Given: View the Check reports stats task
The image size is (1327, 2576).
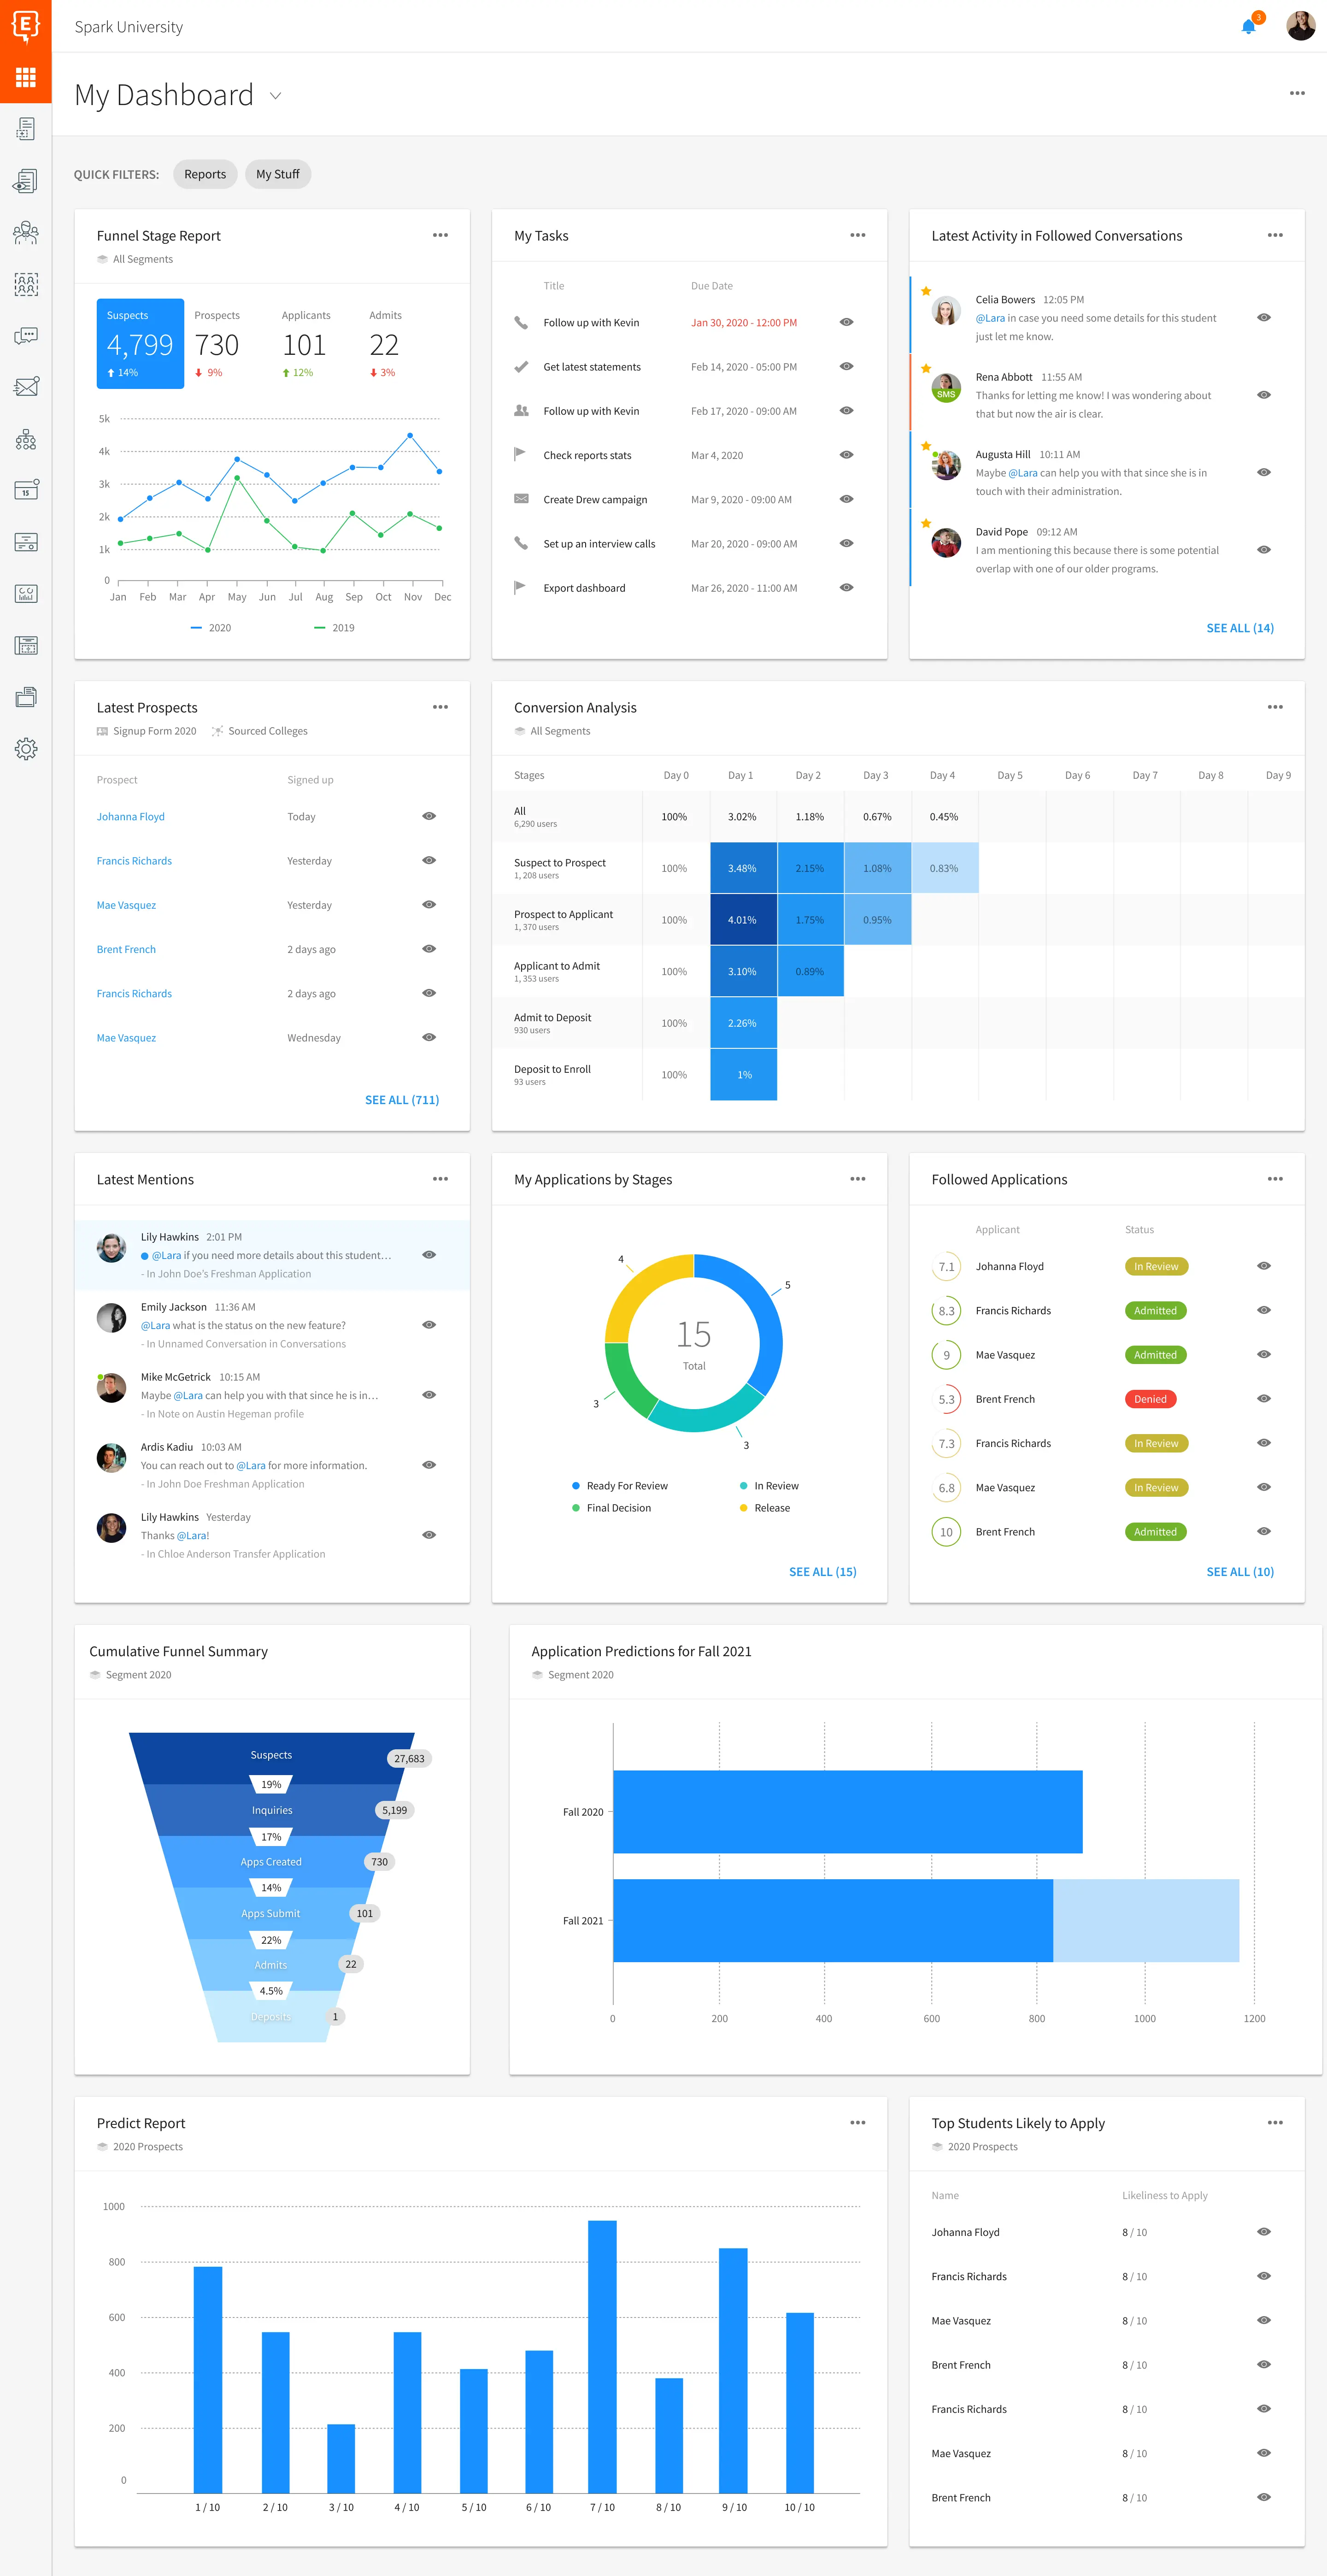Looking at the screenshot, I should point(846,455).
